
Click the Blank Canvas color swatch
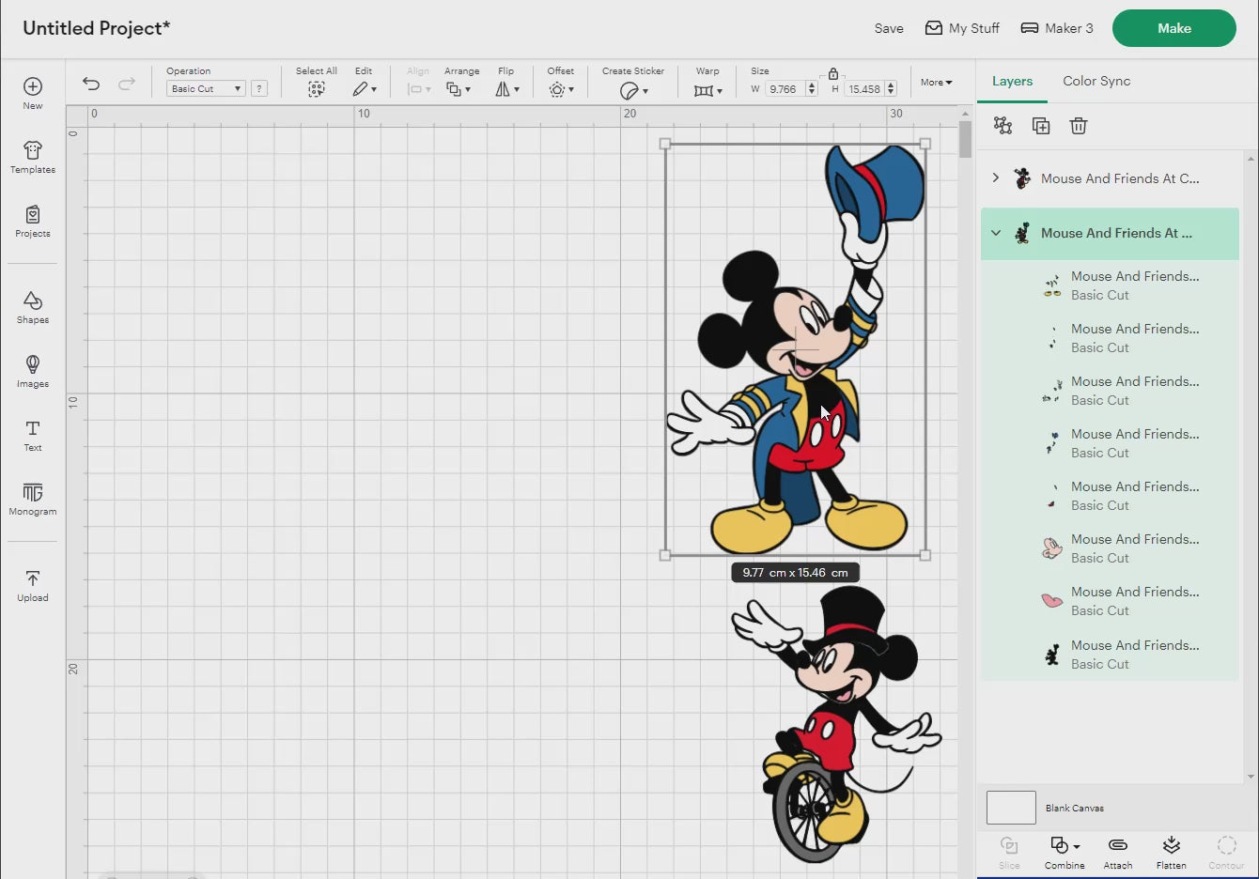[x=1011, y=808]
